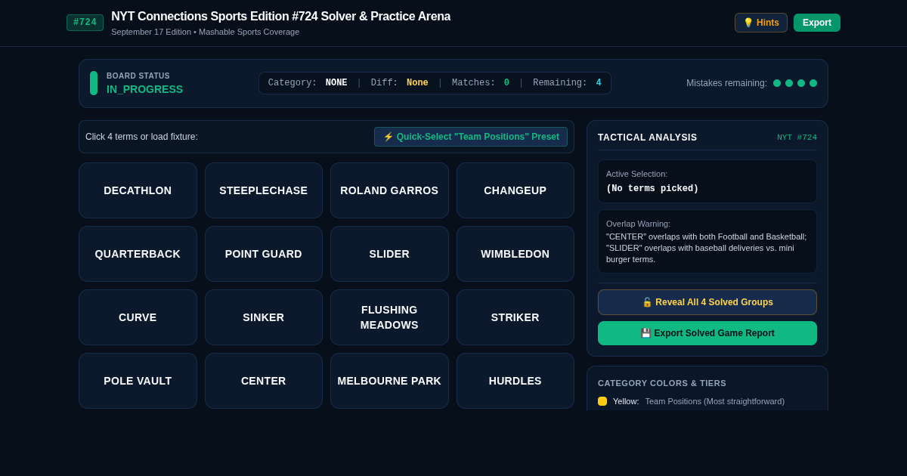Select the MELBOURNE PARK tile
Image resolution: width=907 pixels, height=476 pixels.
389,381
